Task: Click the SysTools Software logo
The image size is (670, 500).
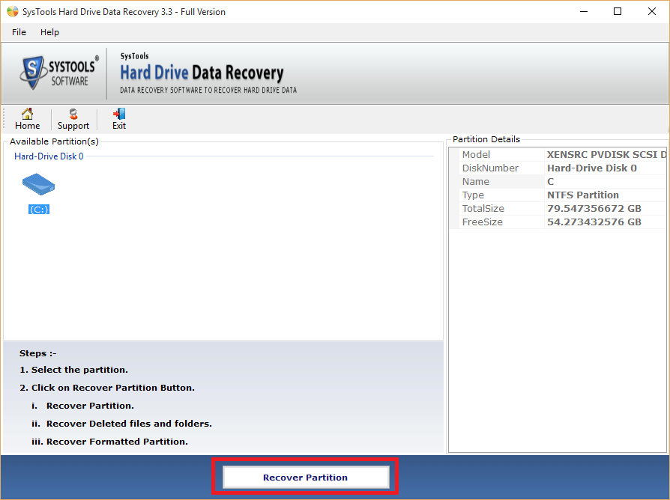Action: [59, 73]
